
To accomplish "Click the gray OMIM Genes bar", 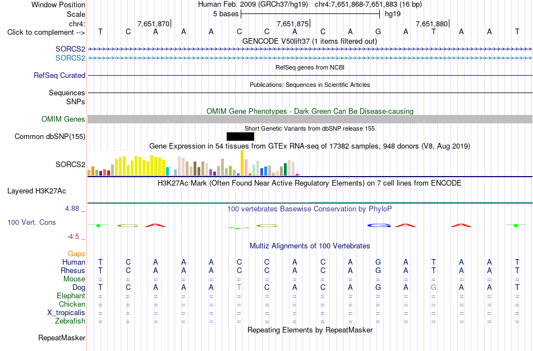I will point(310,119).
